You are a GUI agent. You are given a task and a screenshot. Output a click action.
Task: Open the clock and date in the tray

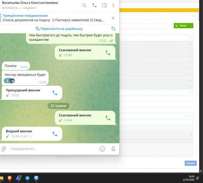click(x=188, y=178)
